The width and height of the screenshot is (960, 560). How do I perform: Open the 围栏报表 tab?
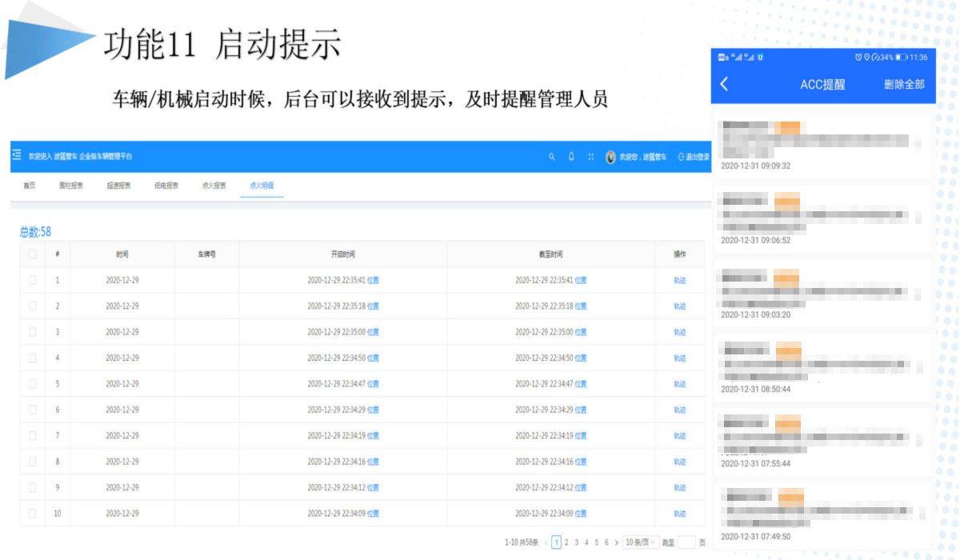tap(71, 186)
